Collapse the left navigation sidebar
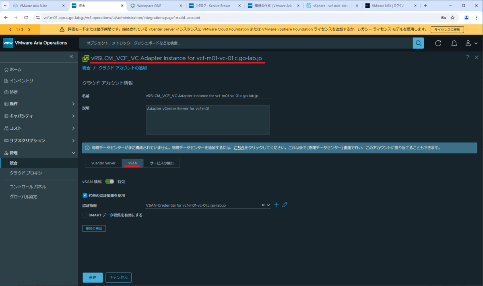 pyautogui.click(x=71, y=56)
